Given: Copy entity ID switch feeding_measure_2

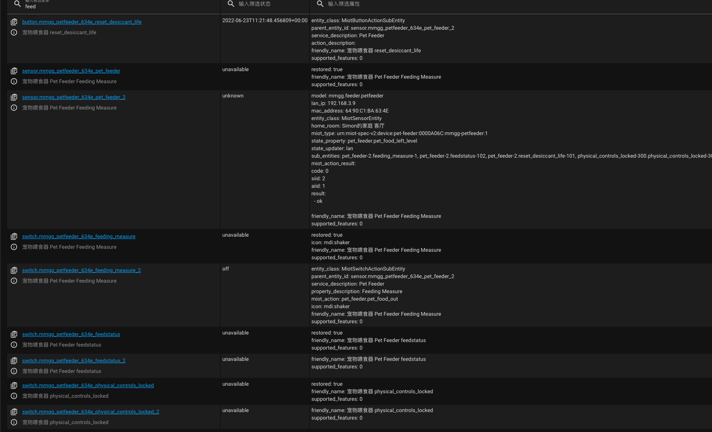Looking at the screenshot, I should pos(14,270).
